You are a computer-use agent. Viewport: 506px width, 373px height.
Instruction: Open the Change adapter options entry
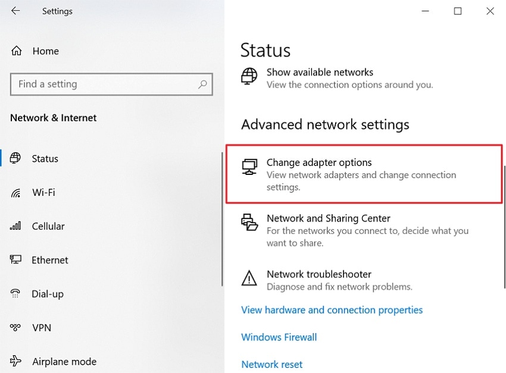tap(319, 162)
